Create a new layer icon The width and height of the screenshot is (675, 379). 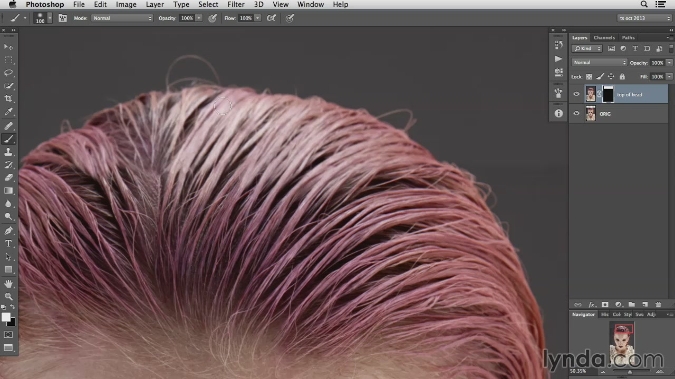pos(644,304)
